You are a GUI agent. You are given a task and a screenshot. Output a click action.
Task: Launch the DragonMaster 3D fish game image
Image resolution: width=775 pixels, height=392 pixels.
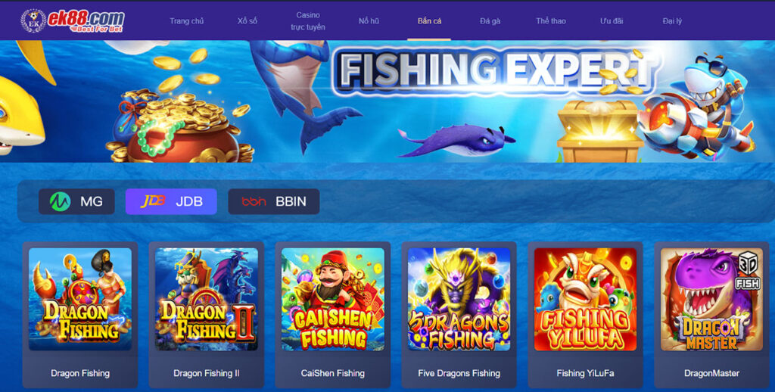point(711,299)
